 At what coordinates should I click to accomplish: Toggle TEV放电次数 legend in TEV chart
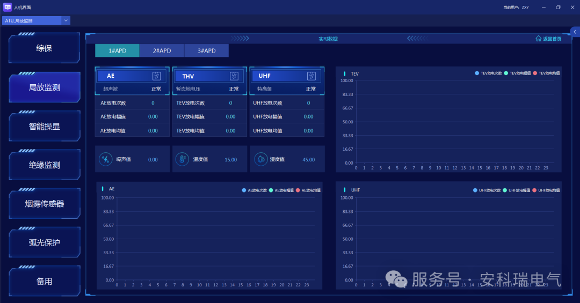point(488,73)
